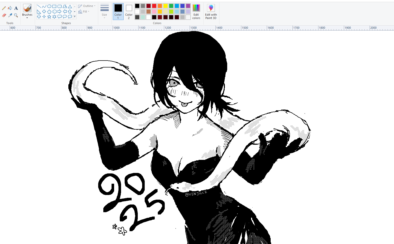Activate the Color 1 foreground selector

point(118,12)
